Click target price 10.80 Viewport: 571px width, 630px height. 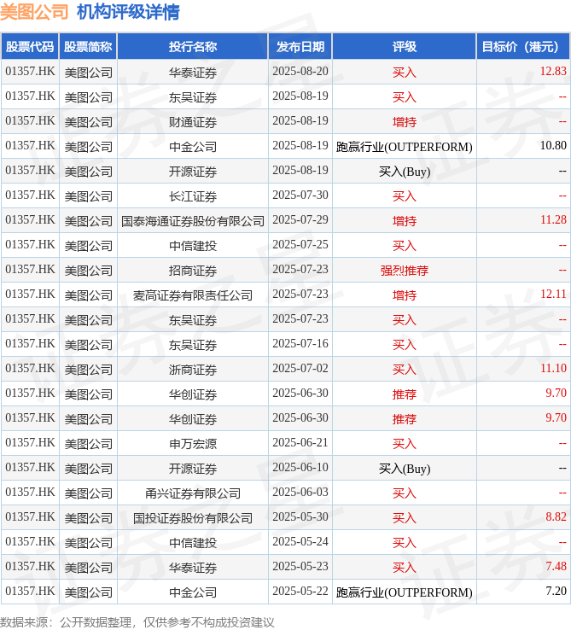[x=553, y=145]
